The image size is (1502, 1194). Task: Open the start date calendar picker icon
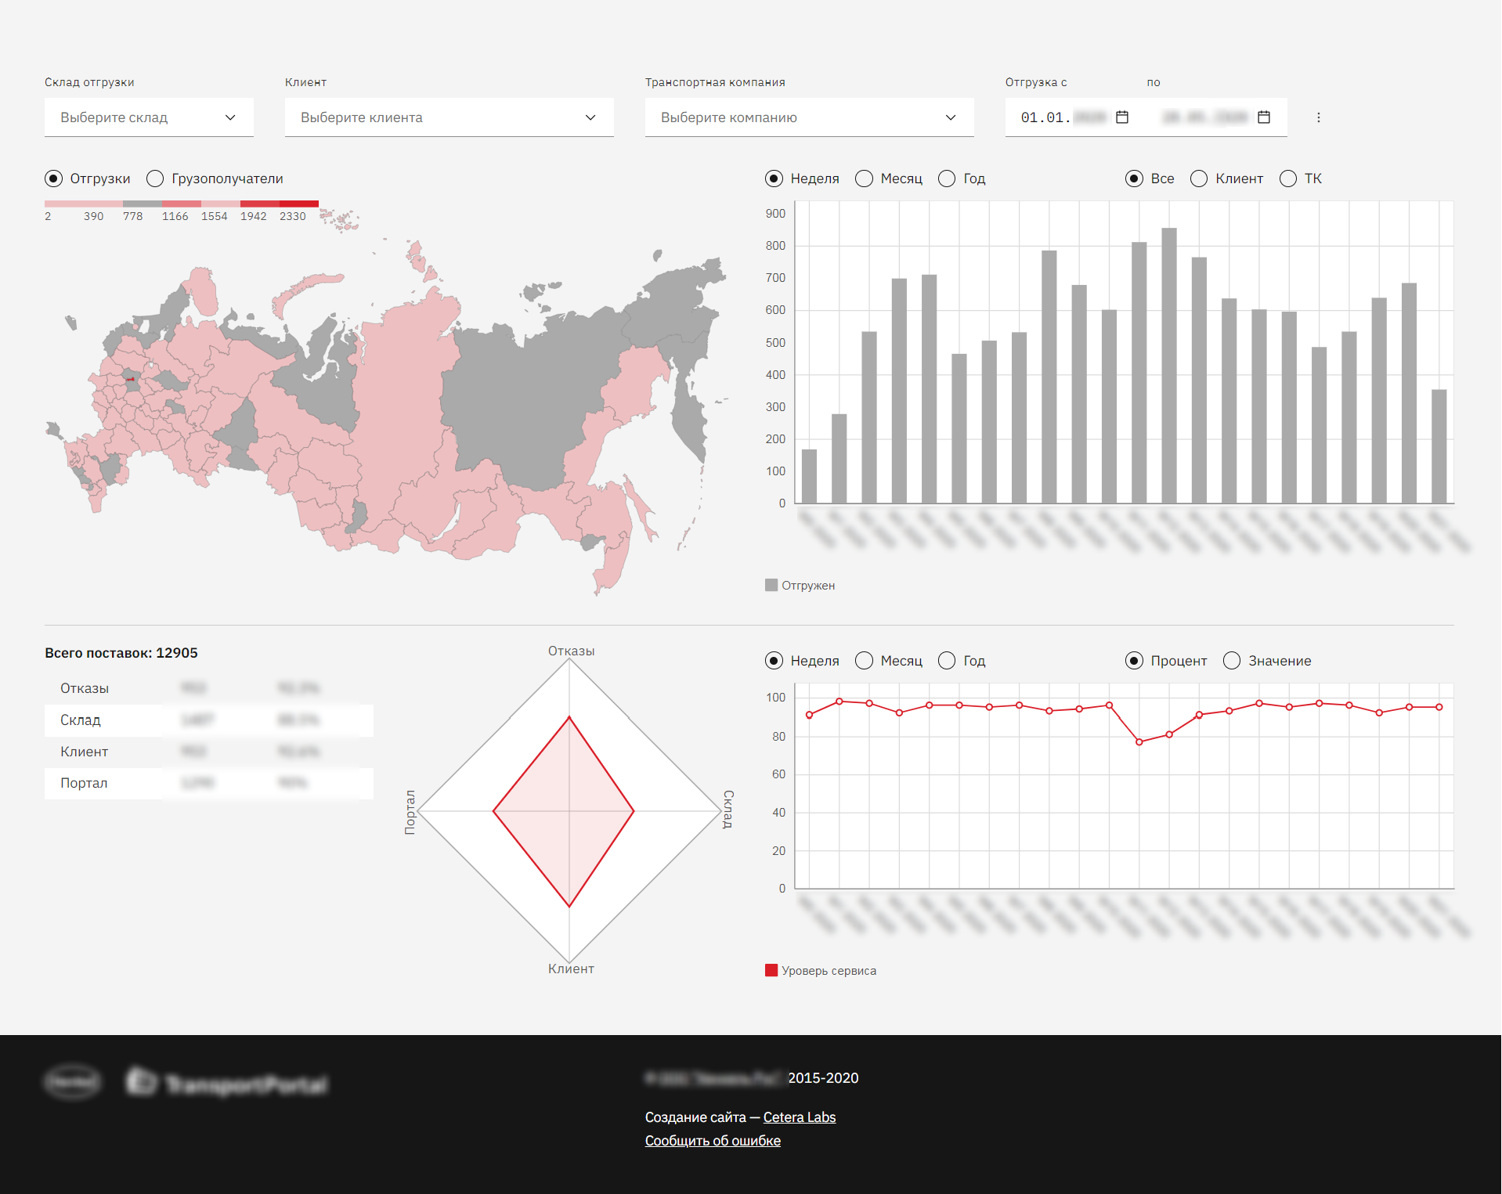click(x=1121, y=117)
